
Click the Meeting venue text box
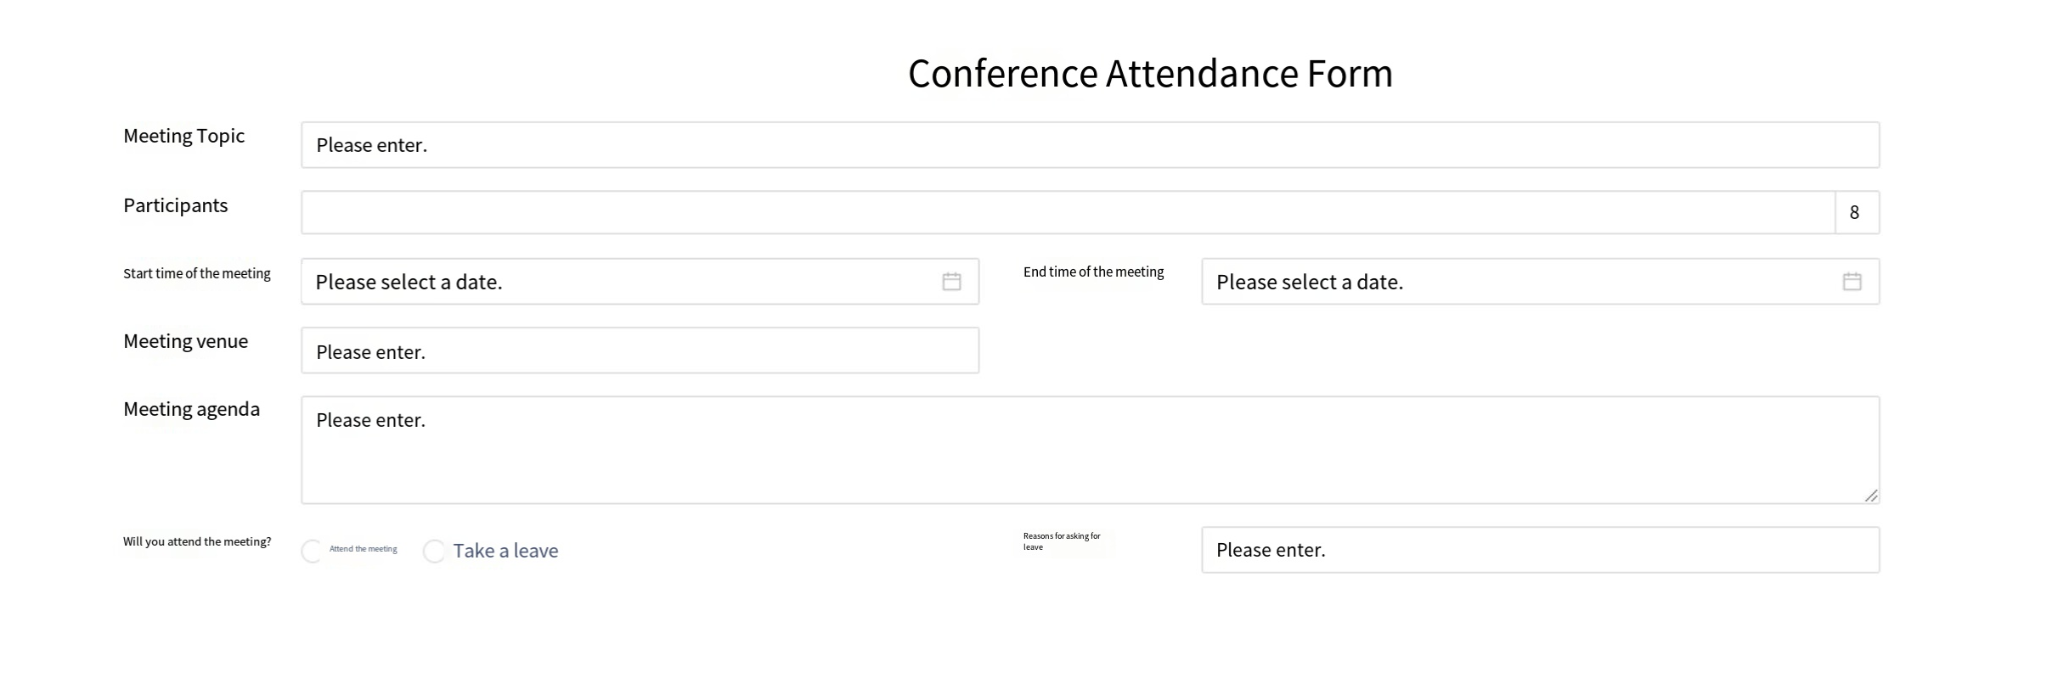pos(640,350)
